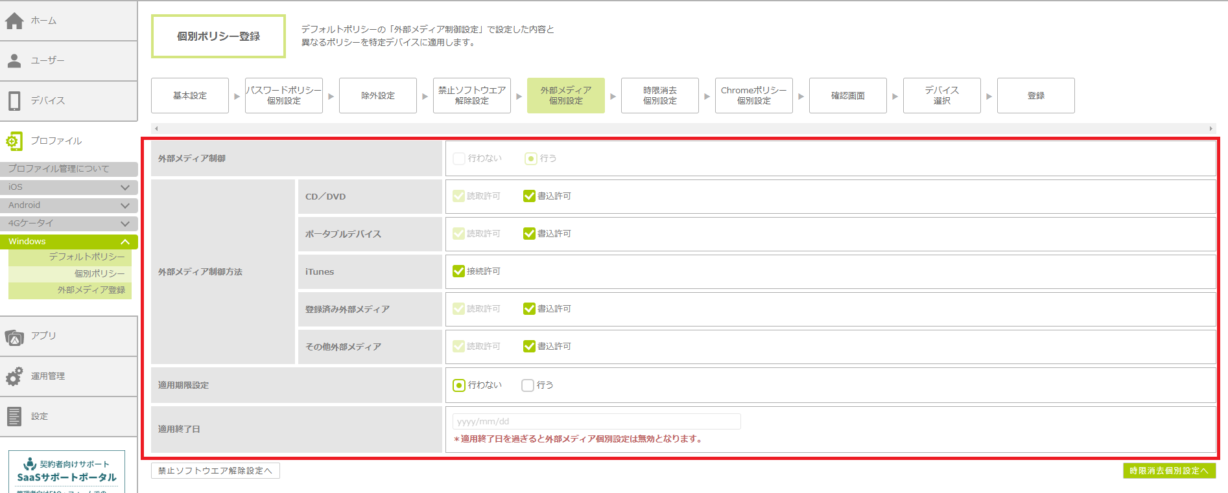This screenshot has height=493, width=1228.
Task: Open the Apps icon in sidebar
Action: (x=14, y=337)
